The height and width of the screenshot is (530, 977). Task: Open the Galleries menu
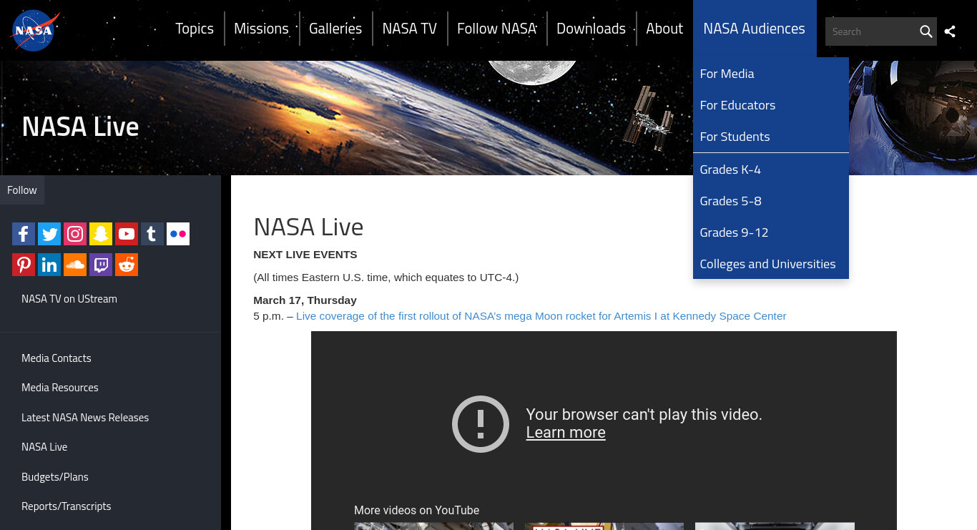point(335,29)
